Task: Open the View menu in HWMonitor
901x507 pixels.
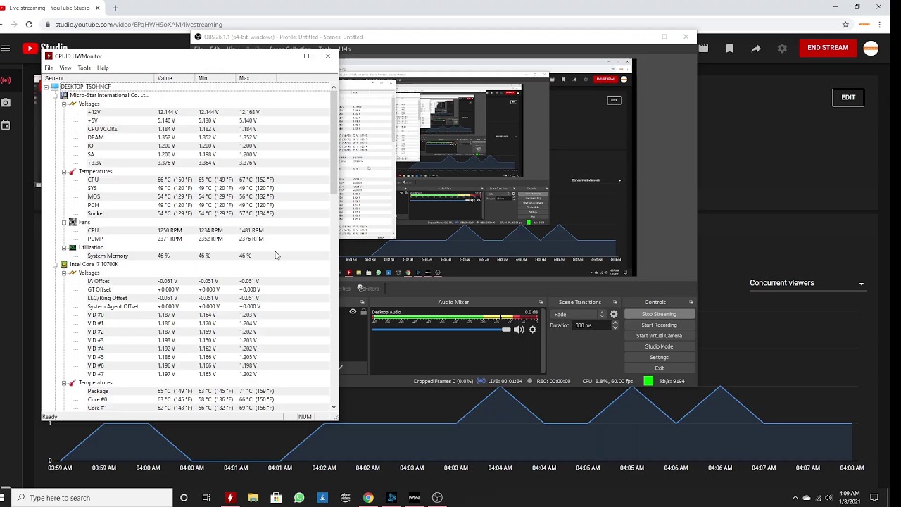Action: (x=65, y=68)
